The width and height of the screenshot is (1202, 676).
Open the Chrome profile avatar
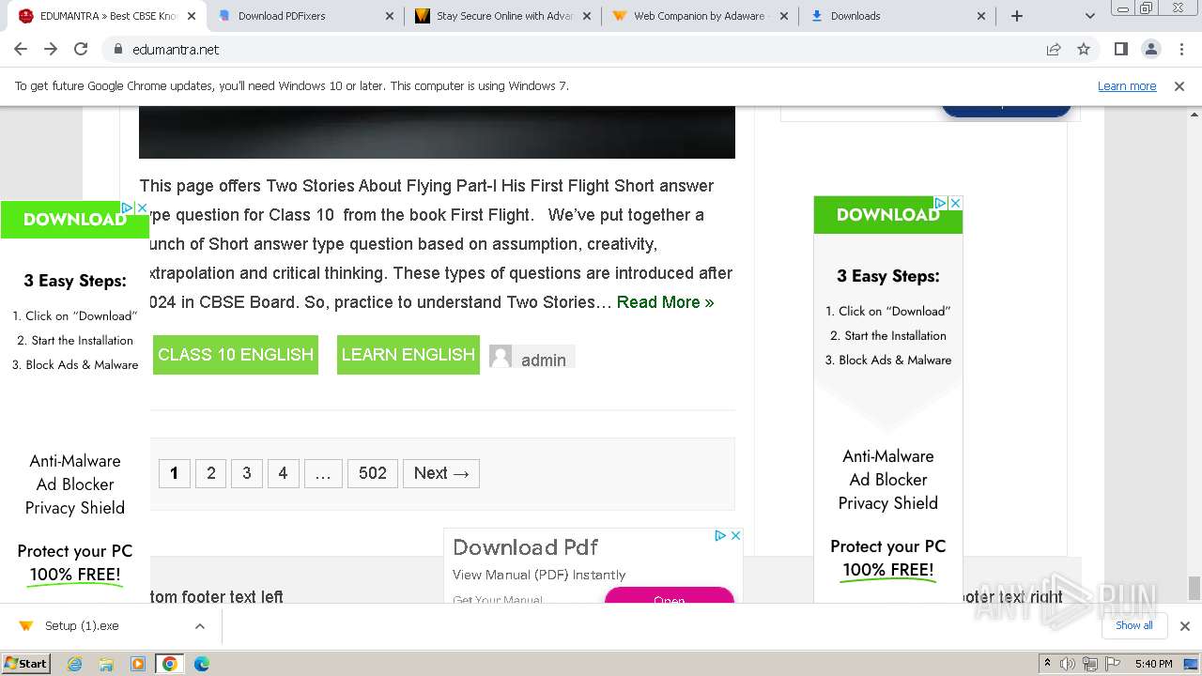point(1150,49)
